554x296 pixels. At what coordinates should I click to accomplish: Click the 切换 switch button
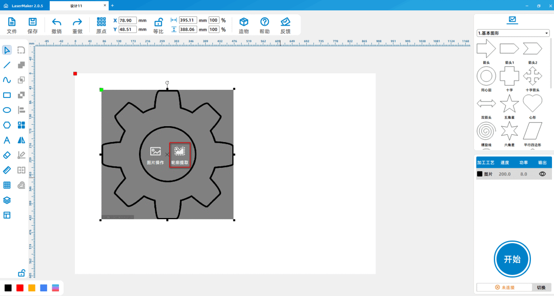(x=541, y=288)
